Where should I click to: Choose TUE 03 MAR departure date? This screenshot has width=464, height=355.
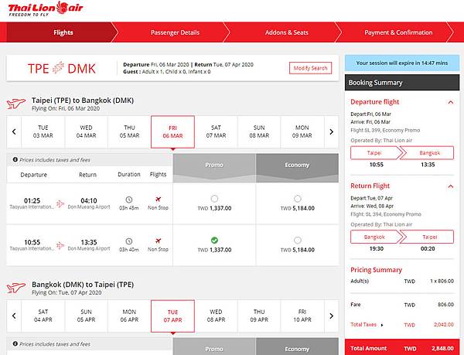click(43, 131)
